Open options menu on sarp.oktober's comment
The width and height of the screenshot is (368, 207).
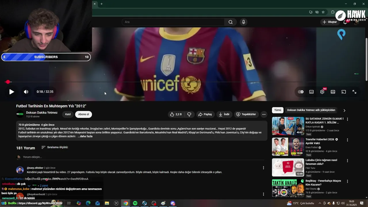[264, 168]
